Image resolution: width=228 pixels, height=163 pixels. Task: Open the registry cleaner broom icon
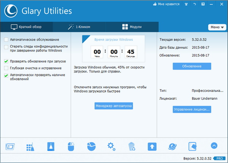click(30, 146)
